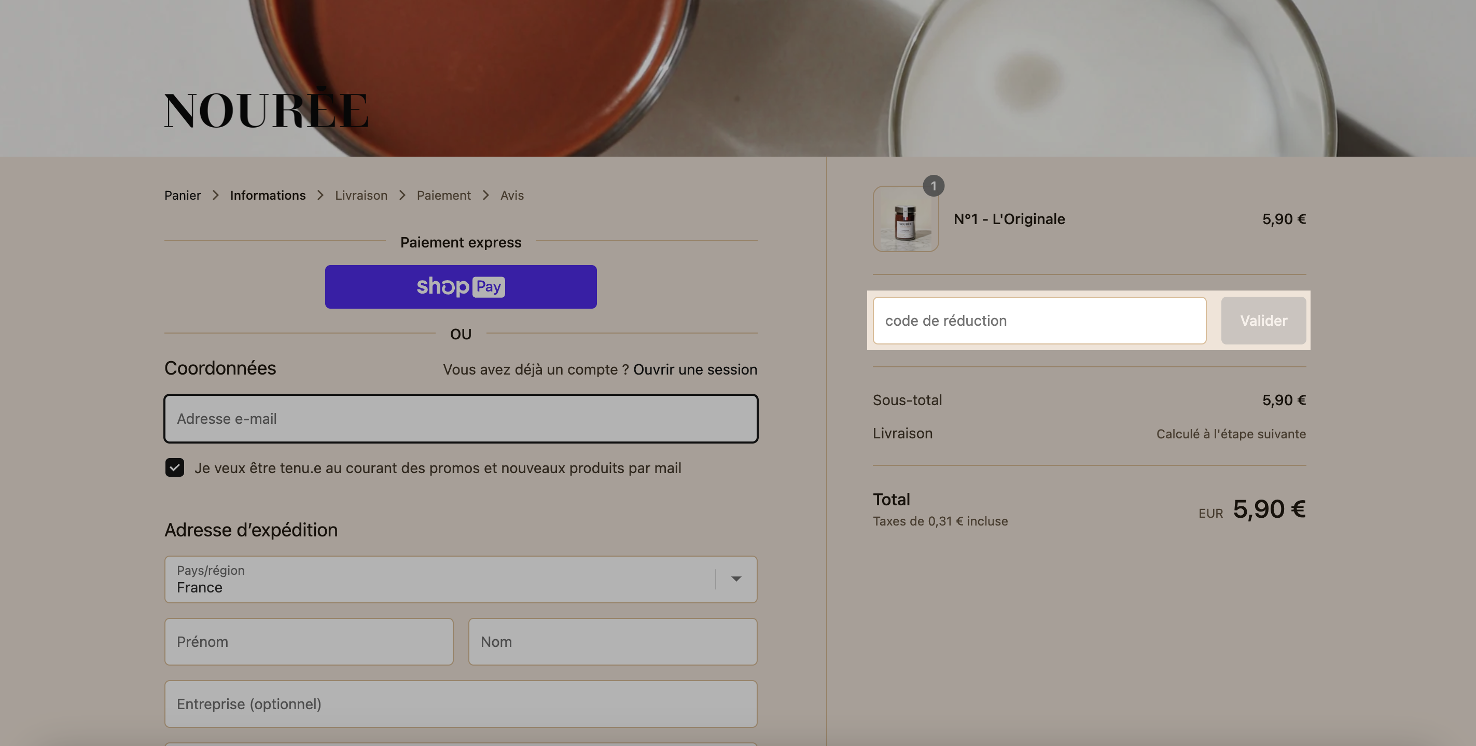The height and width of the screenshot is (746, 1476).
Task: Click the Ouvrir une session link
Action: pyautogui.click(x=695, y=369)
